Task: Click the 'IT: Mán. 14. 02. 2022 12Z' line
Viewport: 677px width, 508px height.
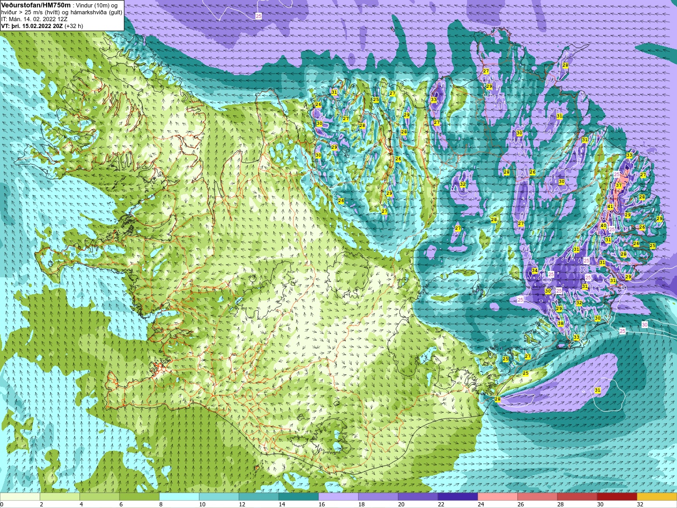Action: [x=34, y=19]
